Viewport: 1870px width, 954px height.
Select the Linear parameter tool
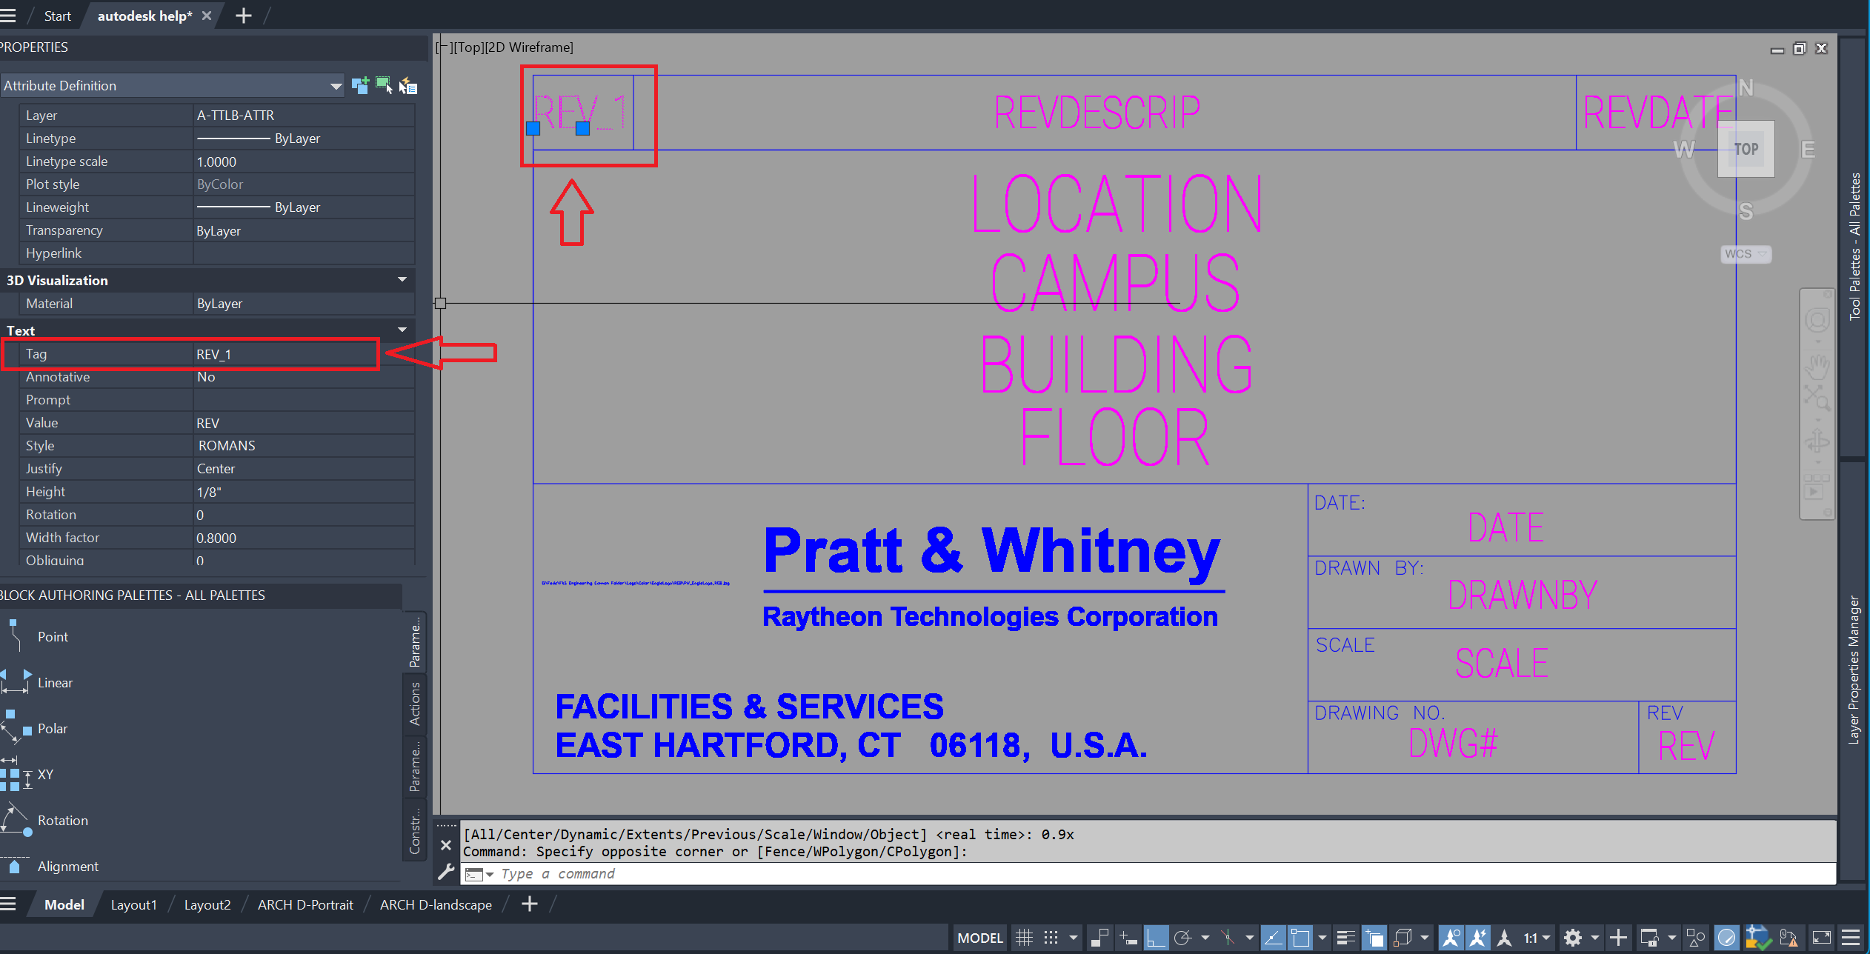click(x=56, y=682)
